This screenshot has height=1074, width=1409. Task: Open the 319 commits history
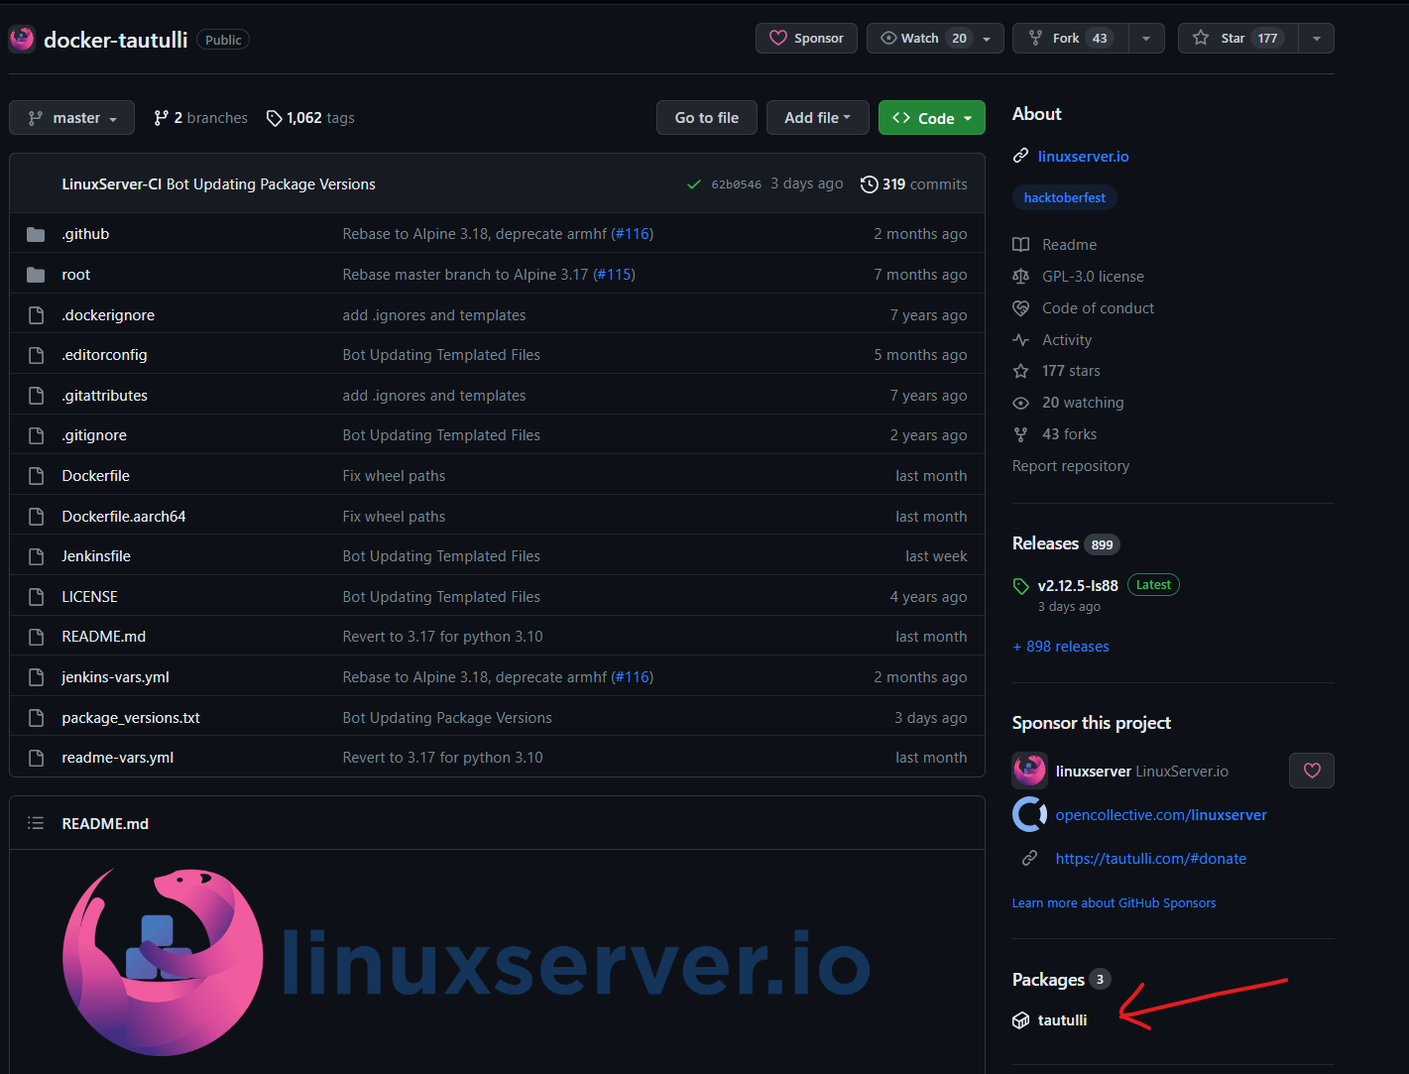(x=913, y=184)
